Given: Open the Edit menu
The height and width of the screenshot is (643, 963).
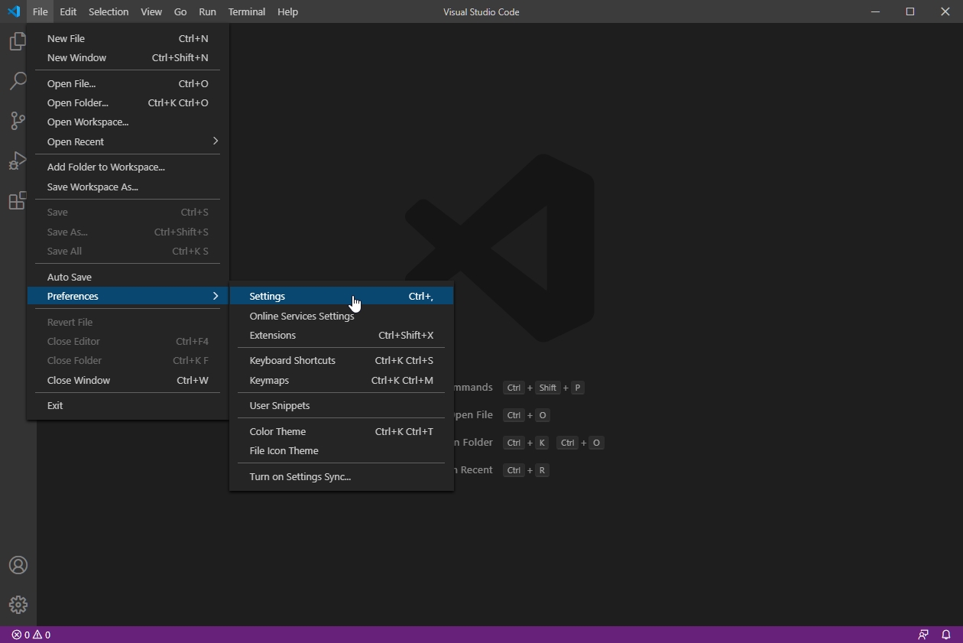Looking at the screenshot, I should 68,11.
